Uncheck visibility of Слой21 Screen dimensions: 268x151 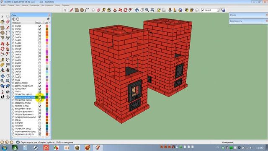pyautogui.click(x=40, y=29)
